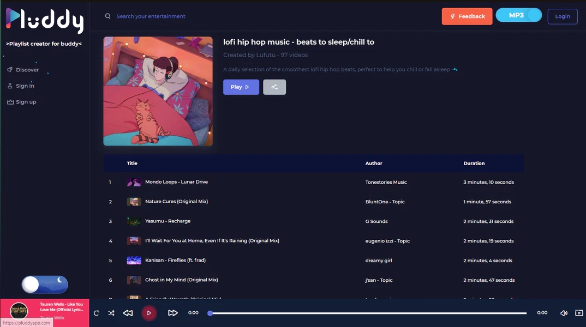The height and width of the screenshot is (327, 586).
Task: Click duration 3 minutes, 10 seconds
Action: [488, 182]
